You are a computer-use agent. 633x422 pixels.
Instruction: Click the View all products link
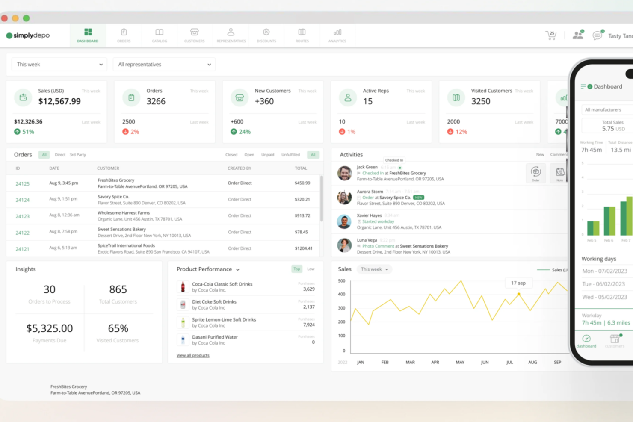(x=193, y=355)
